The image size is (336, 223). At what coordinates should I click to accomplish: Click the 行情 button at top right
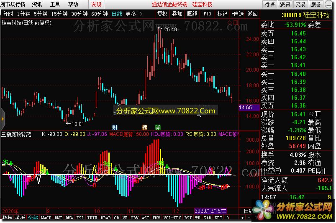pyautogui.click(x=269, y=4)
